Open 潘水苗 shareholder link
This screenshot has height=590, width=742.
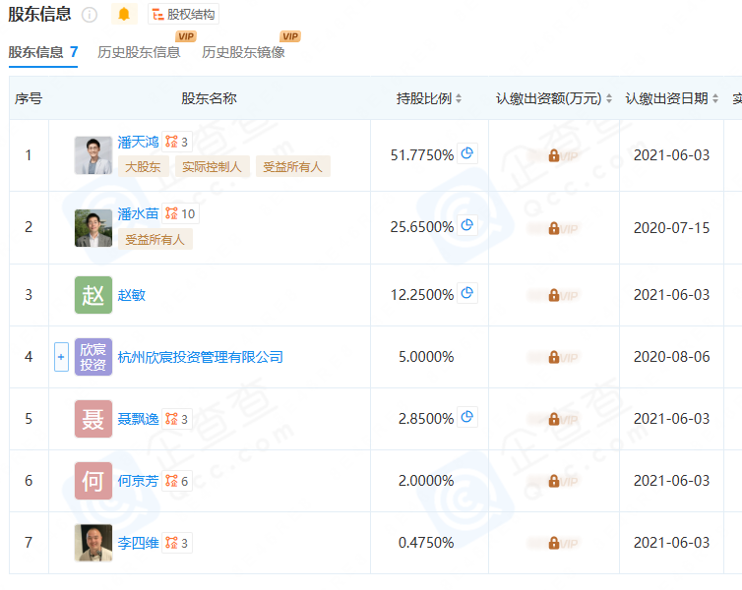pyautogui.click(x=138, y=213)
